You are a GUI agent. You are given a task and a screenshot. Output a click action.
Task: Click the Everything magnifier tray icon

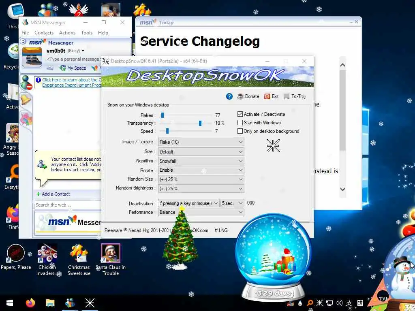pyautogui.click(x=310, y=303)
